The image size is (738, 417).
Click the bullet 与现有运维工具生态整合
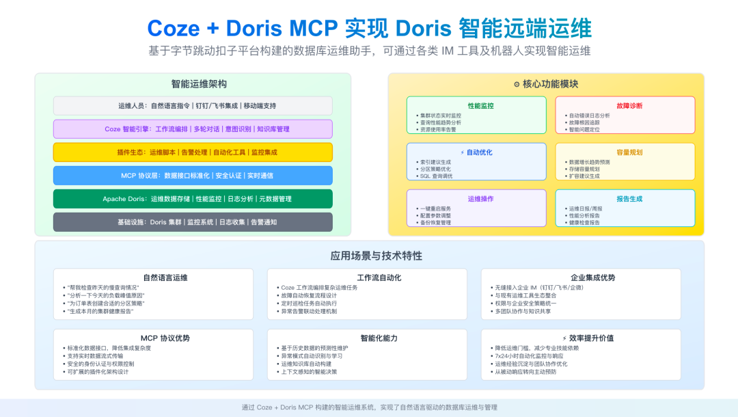pos(525,295)
